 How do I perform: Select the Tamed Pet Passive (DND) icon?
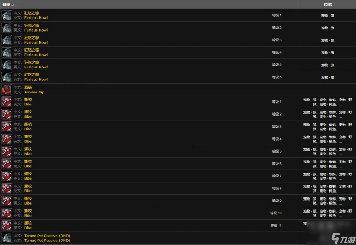click(7, 238)
